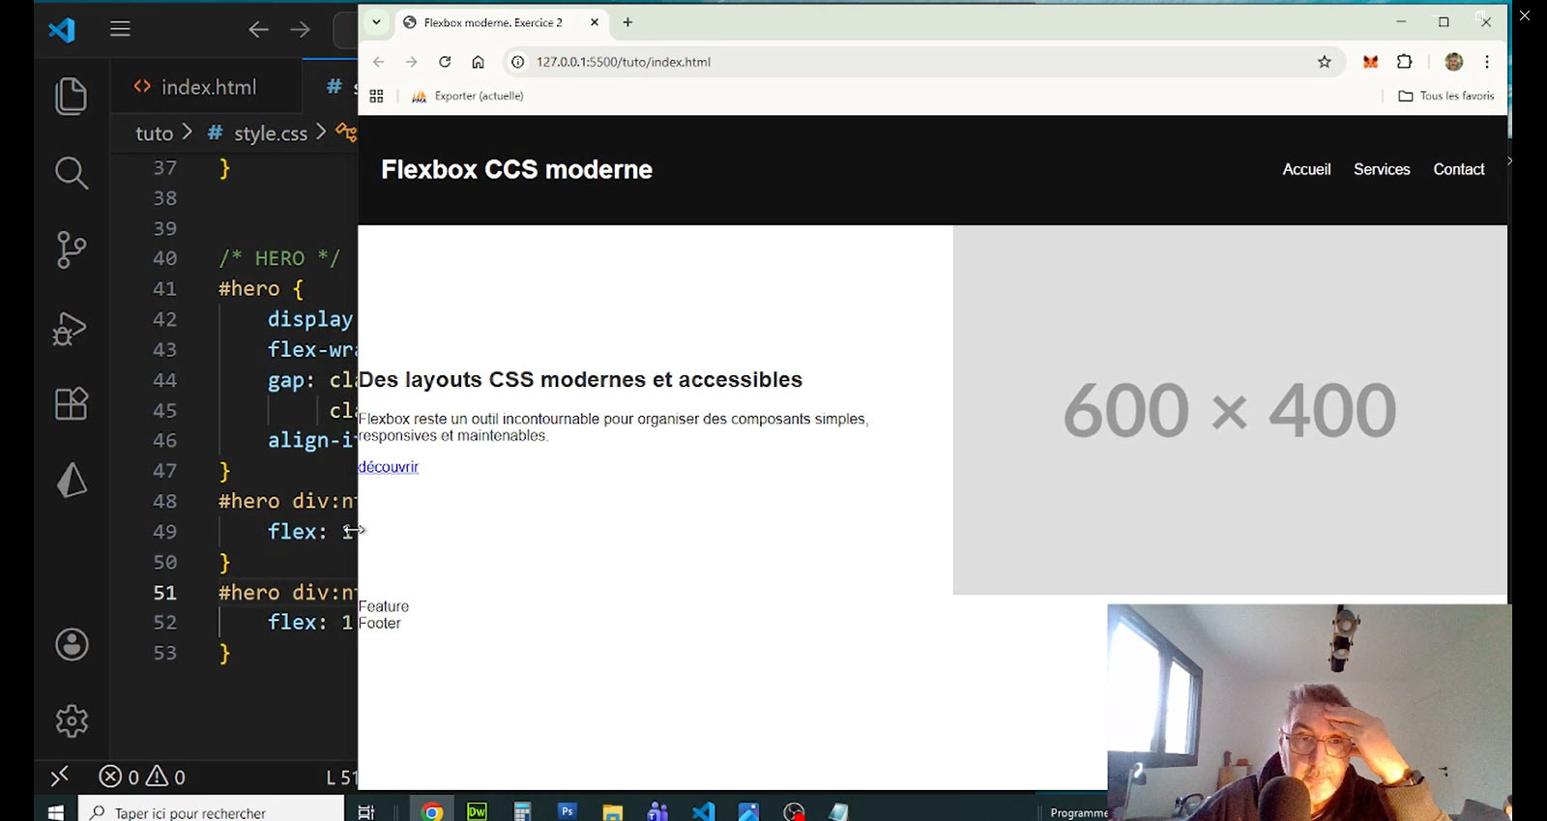Click the Chrome address bar URL
Screen dimensions: 1547x821
(624, 62)
